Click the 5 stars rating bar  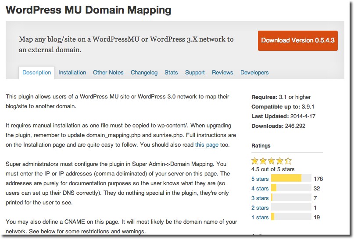291,178
